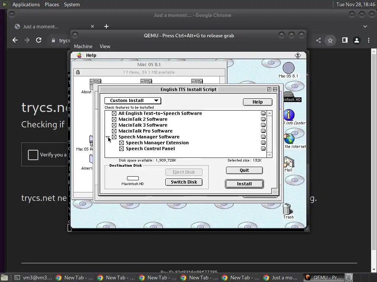The image size is (377, 282).
Task: Show info for Speech Manager Software
Action: click(263, 137)
